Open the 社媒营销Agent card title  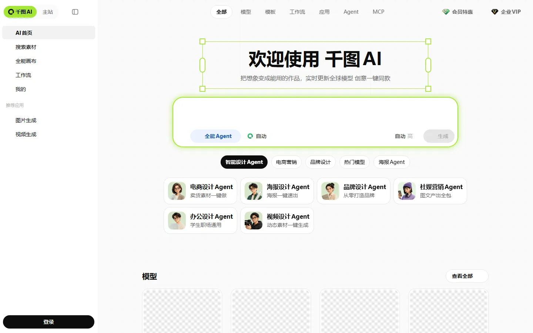point(441,187)
